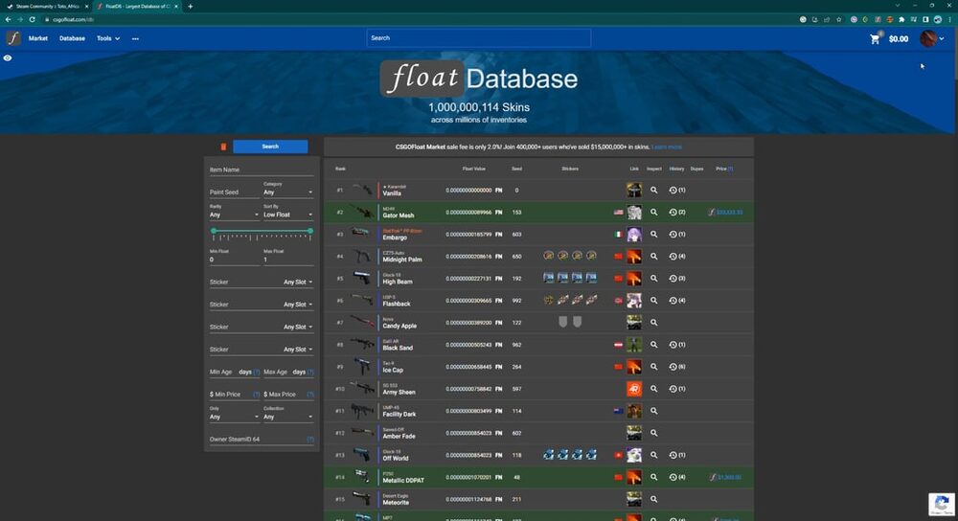This screenshot has width=958, height=521.
Task: Open new browser tab with plus icon
Action: (x=190, y=6)
